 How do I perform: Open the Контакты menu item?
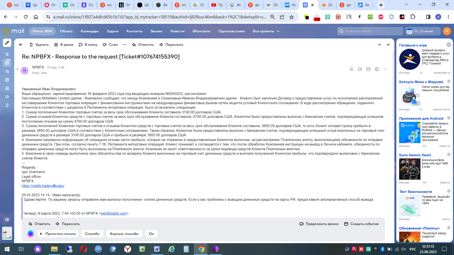(x=134, y=31)
